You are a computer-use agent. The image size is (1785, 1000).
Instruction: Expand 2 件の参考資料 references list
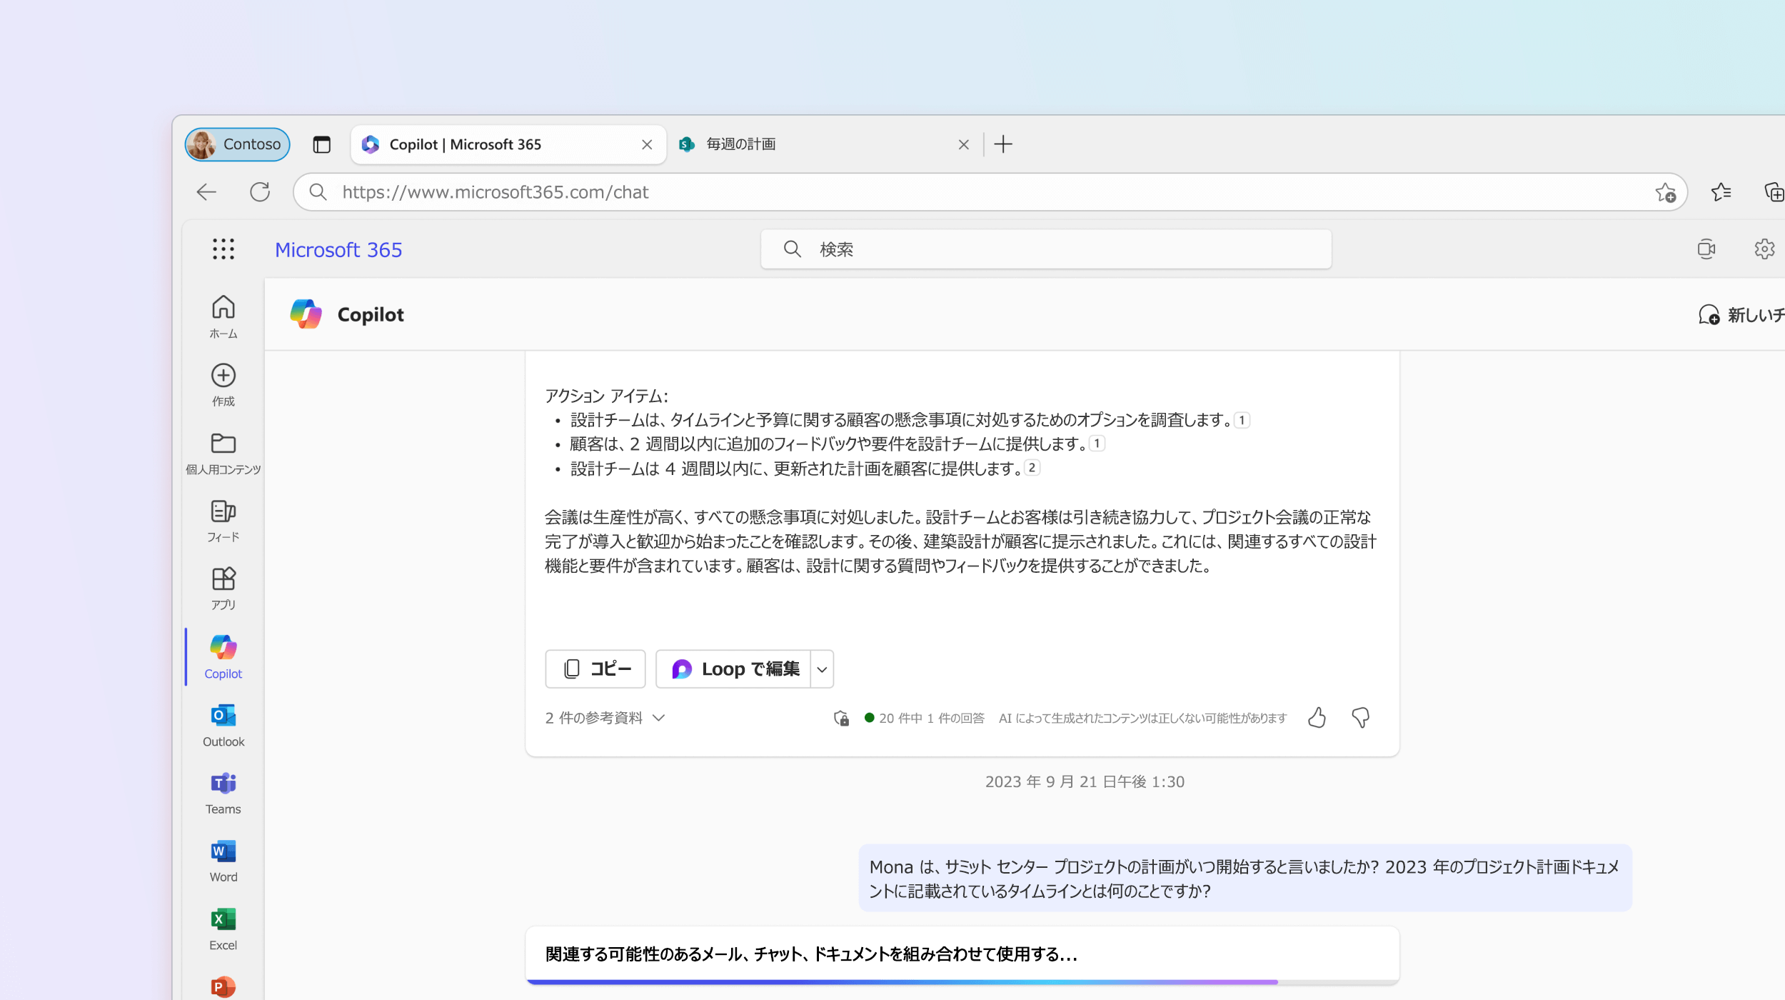tap(605, 718)
